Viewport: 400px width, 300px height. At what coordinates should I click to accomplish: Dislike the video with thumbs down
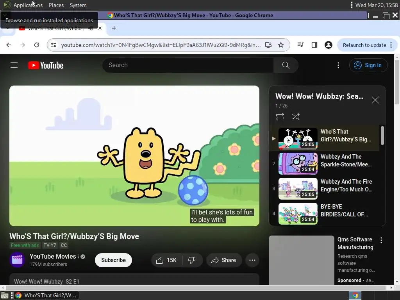click(x=192, y=260)
